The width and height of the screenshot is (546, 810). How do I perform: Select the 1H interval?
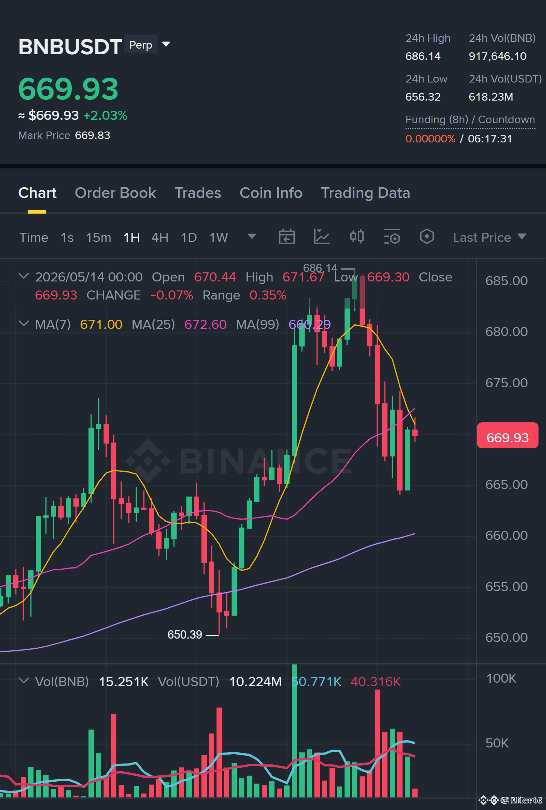tap(132, 237)
